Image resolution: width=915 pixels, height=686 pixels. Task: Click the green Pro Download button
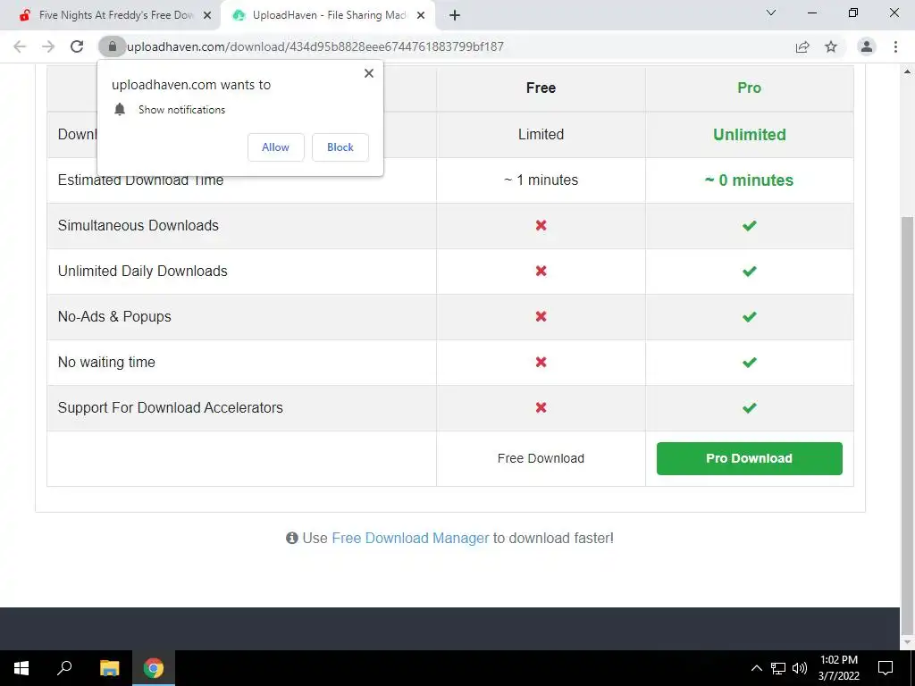coord(750,458)
